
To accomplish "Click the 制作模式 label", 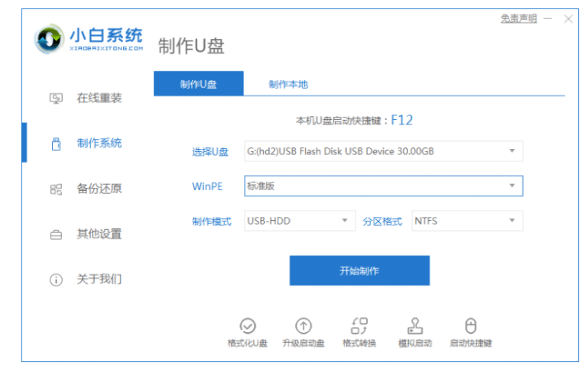I will pyautogui.click(x=212, y=221).
